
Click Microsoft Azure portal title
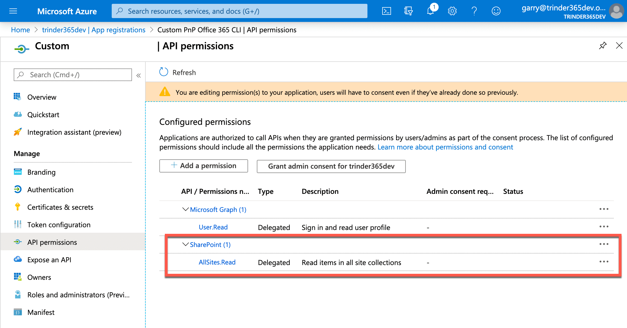[x=67, y=11]
